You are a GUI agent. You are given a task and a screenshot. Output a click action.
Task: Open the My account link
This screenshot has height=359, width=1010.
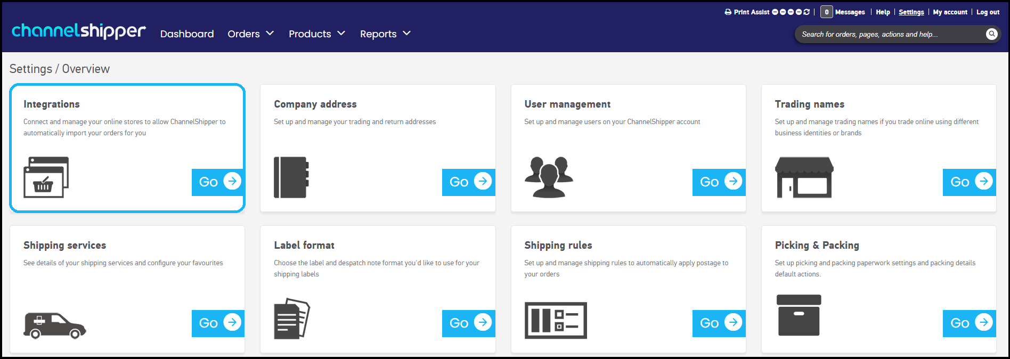[950, 12]
